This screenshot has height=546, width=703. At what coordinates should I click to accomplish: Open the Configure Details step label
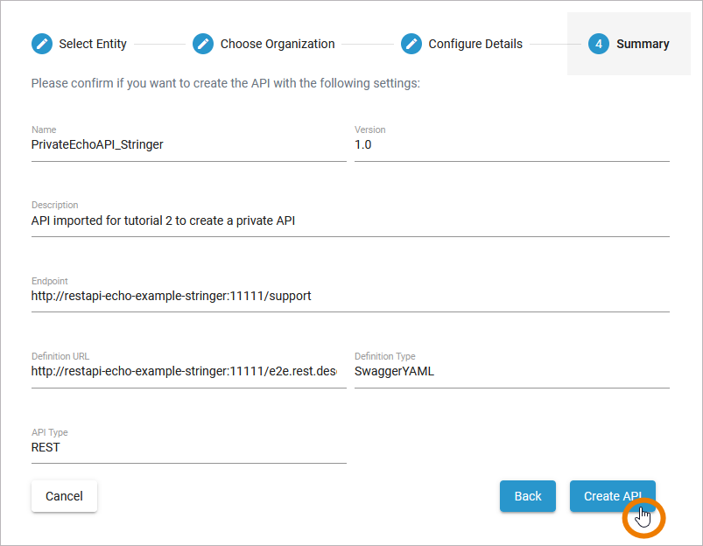pos(475,44)
